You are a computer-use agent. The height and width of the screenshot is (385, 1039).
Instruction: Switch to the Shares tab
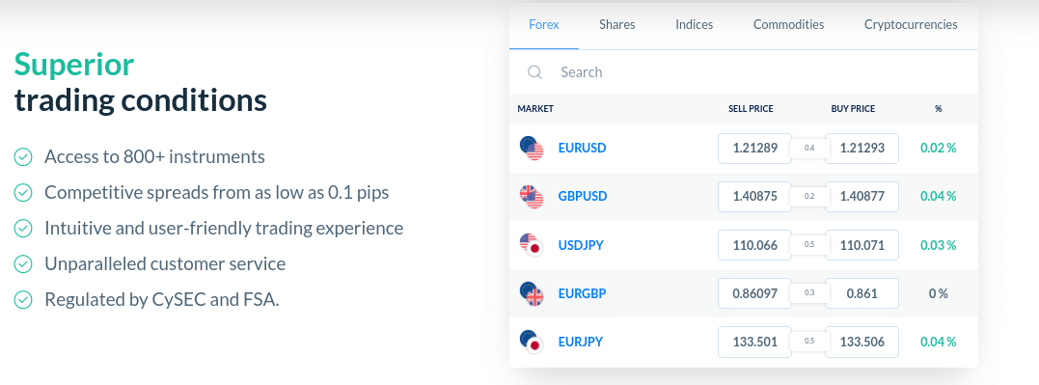tap(616, 24)
